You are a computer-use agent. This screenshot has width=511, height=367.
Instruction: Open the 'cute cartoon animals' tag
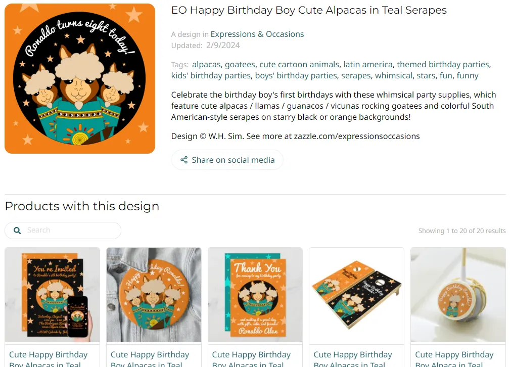coord(299,65)
